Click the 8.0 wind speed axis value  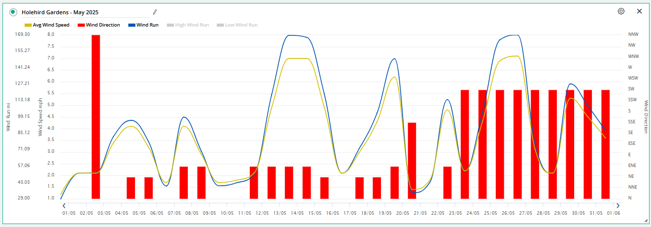[x=51, y=34]
